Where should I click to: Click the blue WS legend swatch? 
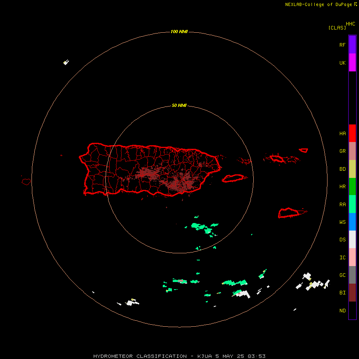[352, 222]
